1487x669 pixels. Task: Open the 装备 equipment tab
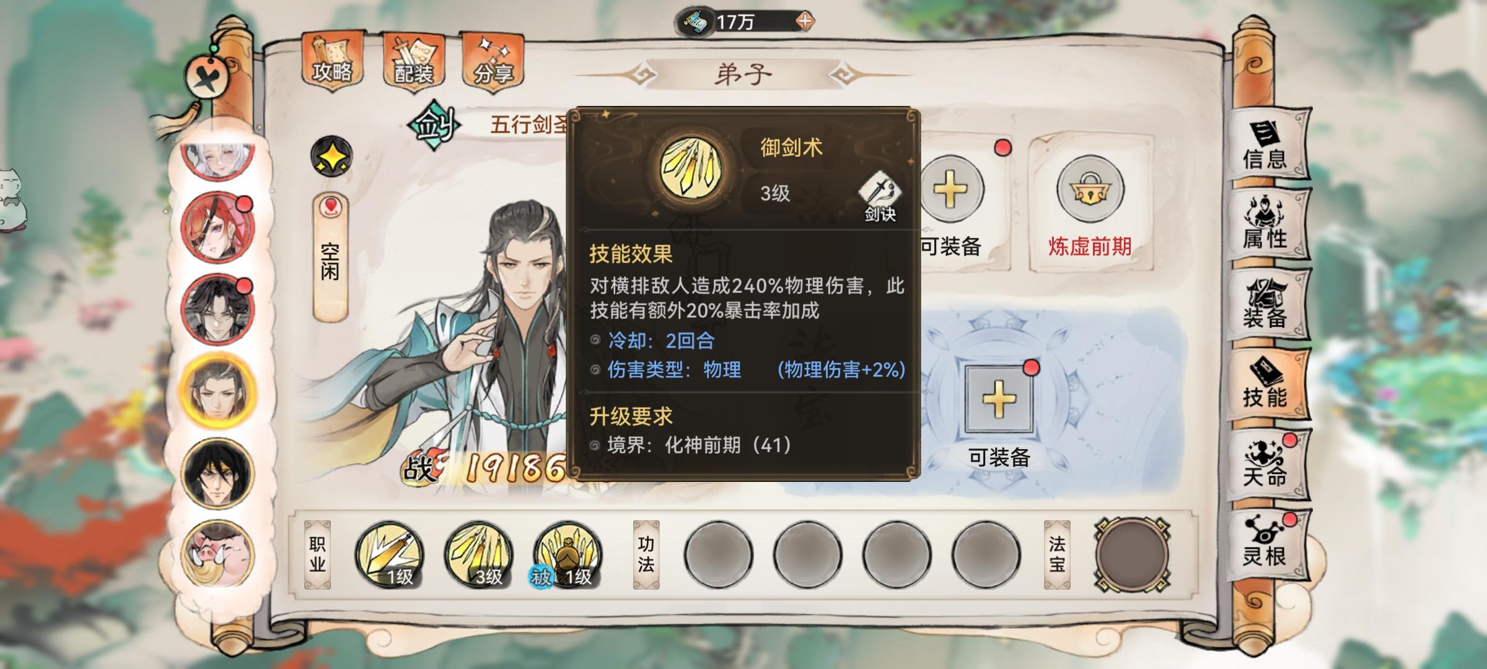coord(1268,304)
